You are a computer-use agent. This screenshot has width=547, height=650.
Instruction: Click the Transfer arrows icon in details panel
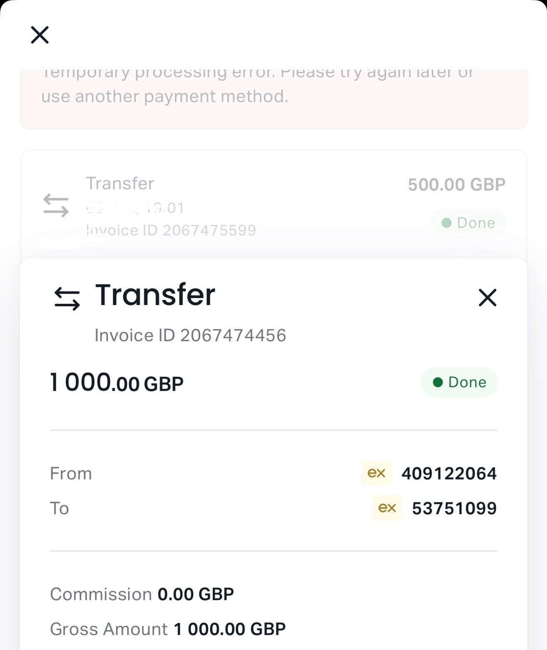pos(67,299)
